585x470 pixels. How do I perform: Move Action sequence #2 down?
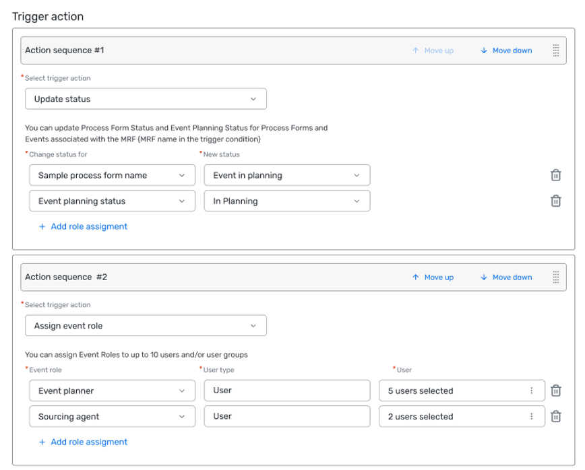(x=506, y=277)
